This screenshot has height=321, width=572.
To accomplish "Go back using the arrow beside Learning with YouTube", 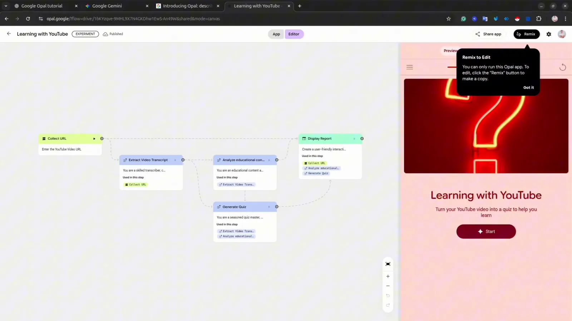I will tap(9, 34).
